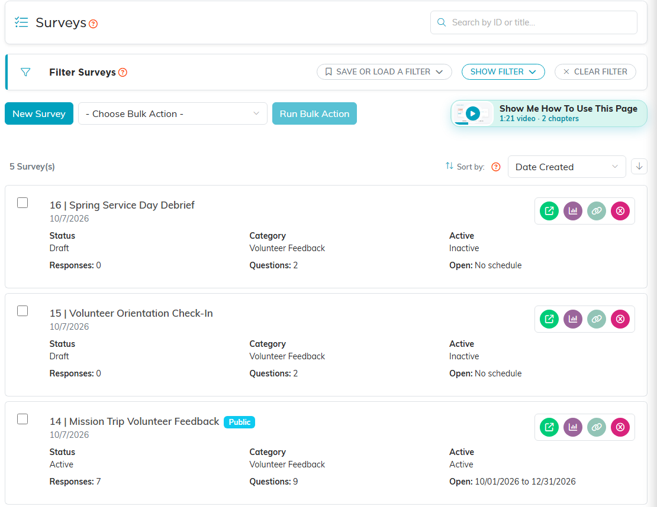Clear the current filter
The width and height of the screenshot is (657, 507).
click(x=595, y=72)
